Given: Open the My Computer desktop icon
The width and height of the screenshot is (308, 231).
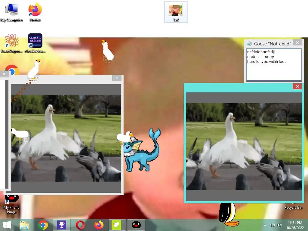Looking at the screenshot, I should (x=12, y=12).
